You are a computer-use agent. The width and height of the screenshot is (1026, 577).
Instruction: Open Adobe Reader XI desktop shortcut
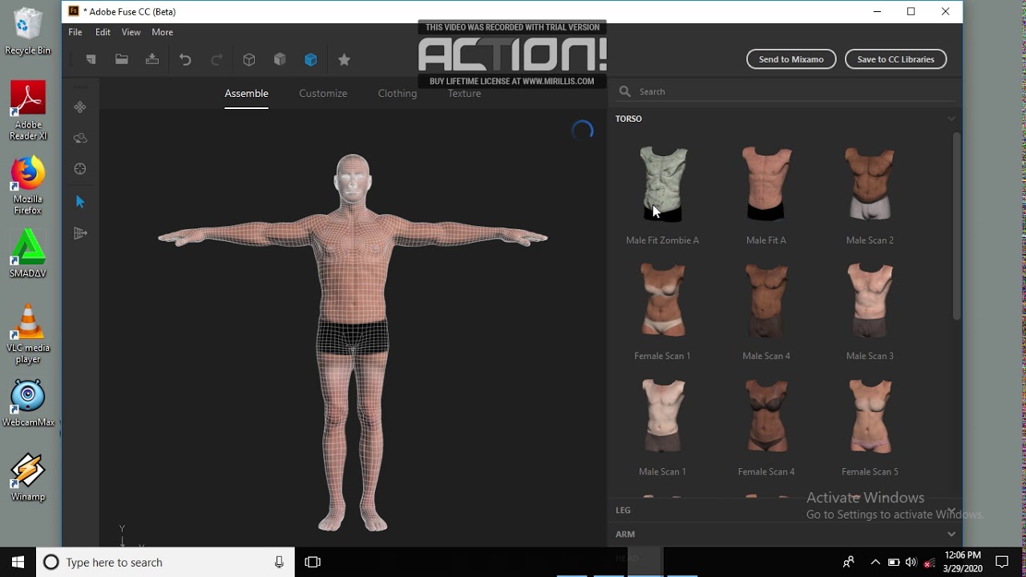point(28,111)
